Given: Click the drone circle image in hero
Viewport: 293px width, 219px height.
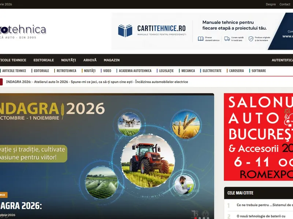Looking at the screenshot, I should pos(130,124).
